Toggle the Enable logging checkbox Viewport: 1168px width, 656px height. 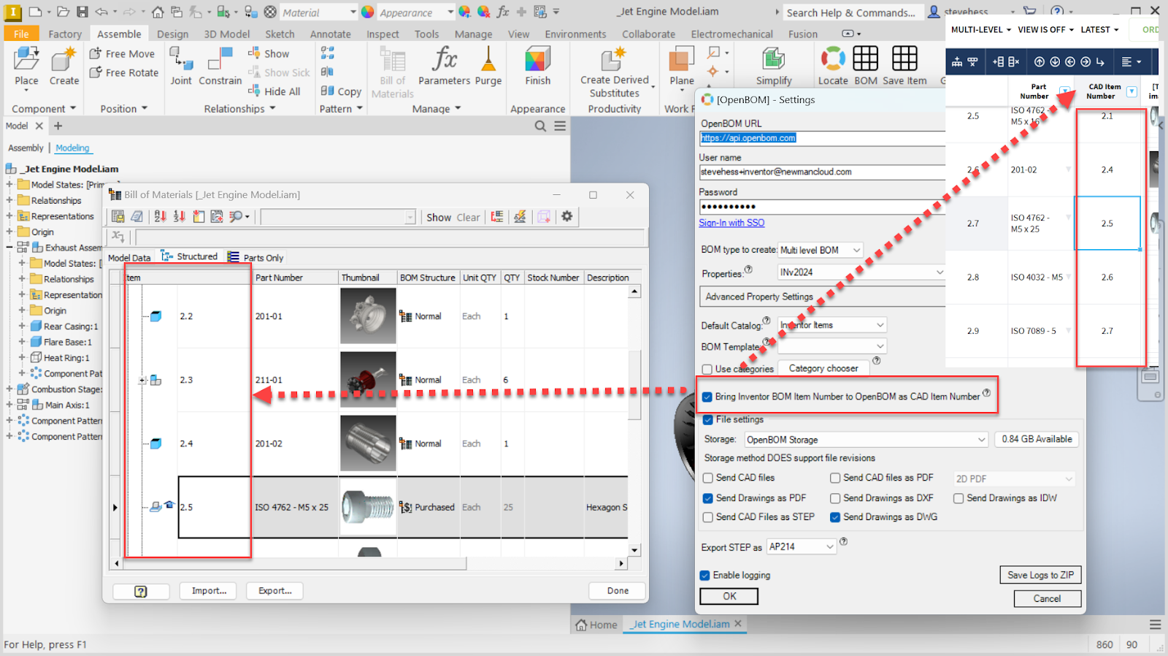click(x=704, y=576)
